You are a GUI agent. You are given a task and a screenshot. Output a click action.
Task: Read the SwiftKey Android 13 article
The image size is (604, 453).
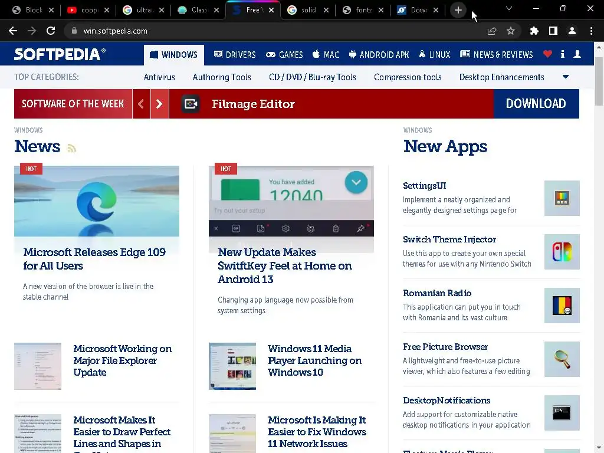coord(285,265)
